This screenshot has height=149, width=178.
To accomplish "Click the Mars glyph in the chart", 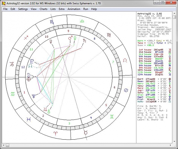I will tap(70, 38).
